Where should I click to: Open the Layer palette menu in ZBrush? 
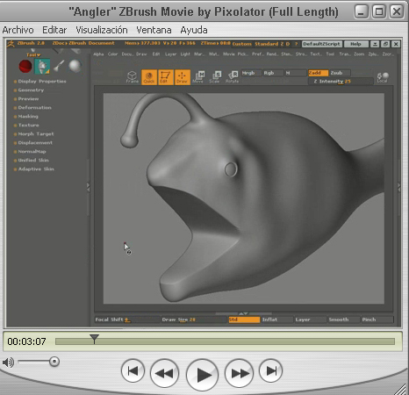coord(170,54)
